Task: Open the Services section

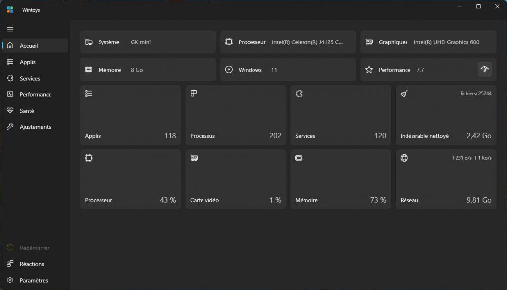Action: click(35, 78)
